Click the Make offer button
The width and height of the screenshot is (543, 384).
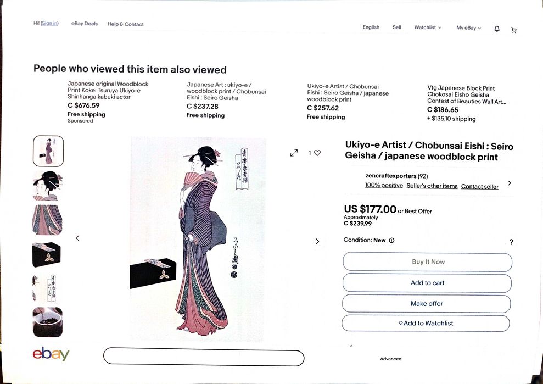426,304
